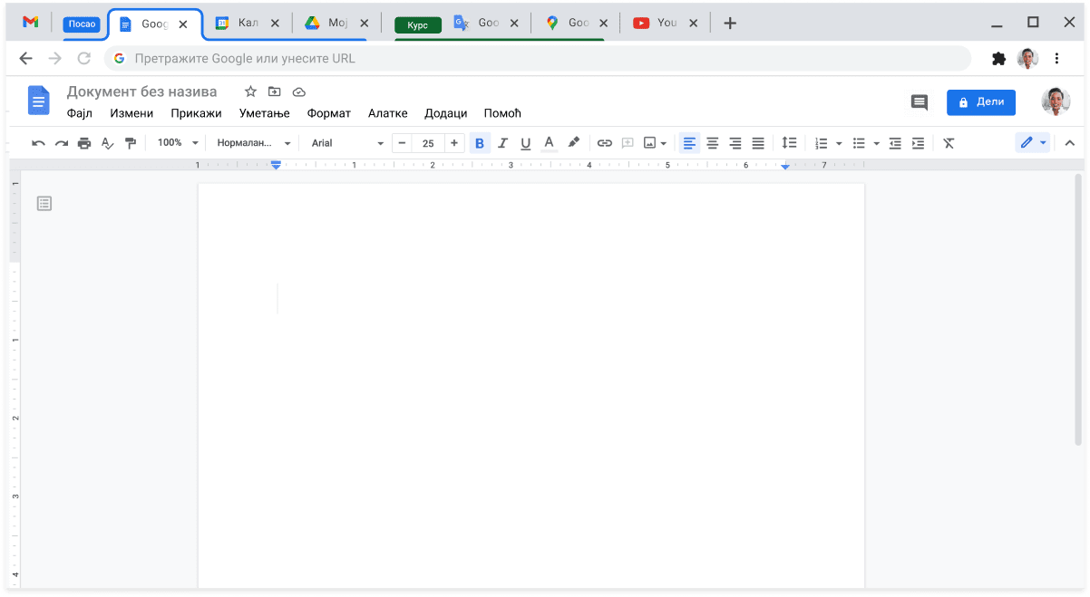
Task: Click the blue Дели share button
Action: (981, 102)
